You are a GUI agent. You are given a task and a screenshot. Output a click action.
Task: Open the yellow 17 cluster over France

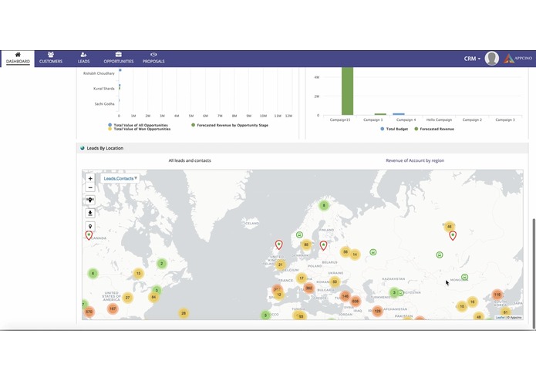(x=301, y=278)
